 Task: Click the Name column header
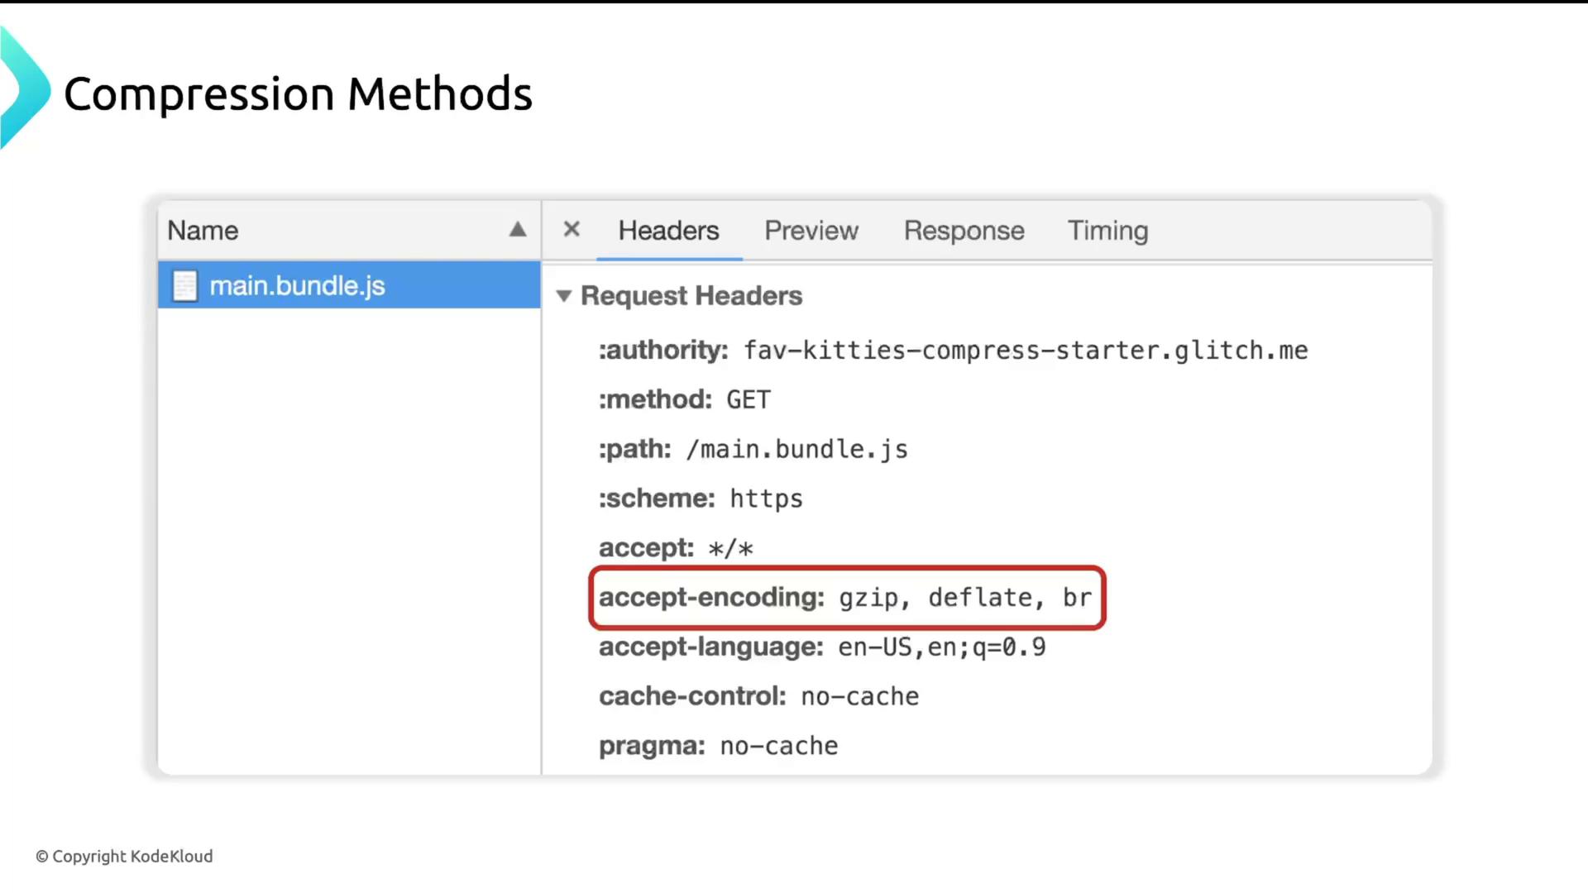click(203, 231)
